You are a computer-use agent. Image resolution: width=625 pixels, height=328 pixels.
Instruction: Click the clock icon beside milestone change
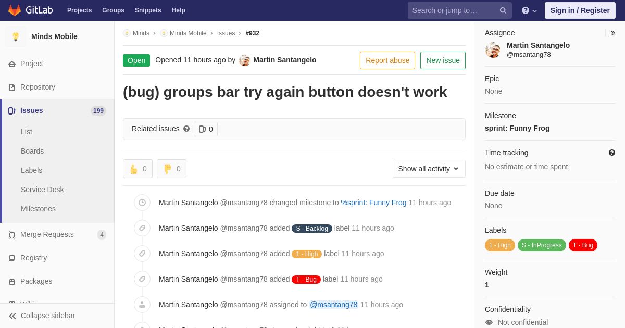[x=142, y=203]
